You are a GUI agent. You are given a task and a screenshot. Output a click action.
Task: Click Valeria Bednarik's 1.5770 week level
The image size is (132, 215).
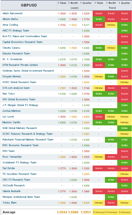tap(62, 192)
